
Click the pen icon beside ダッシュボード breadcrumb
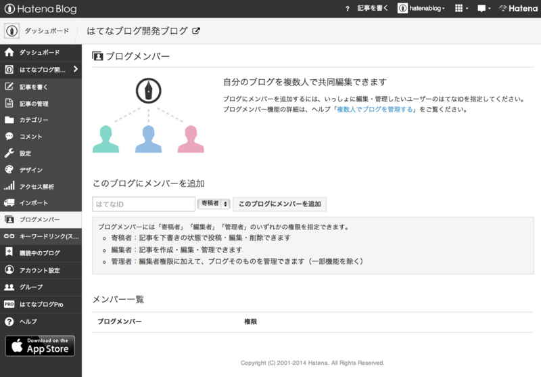point(11,31)
